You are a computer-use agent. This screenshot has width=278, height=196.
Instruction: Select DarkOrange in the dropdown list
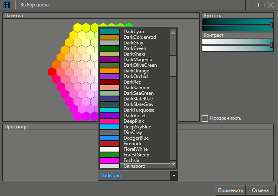135,71
